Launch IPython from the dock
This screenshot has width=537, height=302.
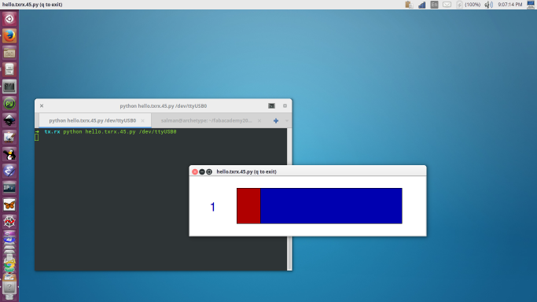(9, 188)
